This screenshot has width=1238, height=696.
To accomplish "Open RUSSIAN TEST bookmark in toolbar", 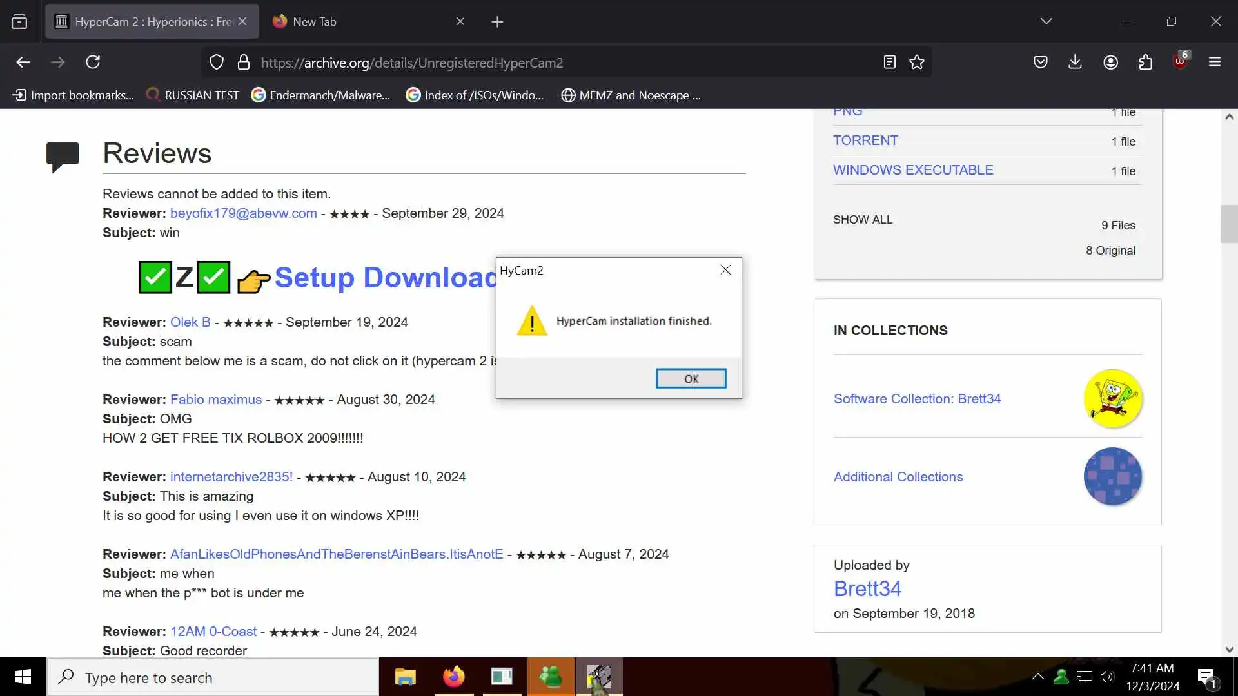I will coord(193,95).
